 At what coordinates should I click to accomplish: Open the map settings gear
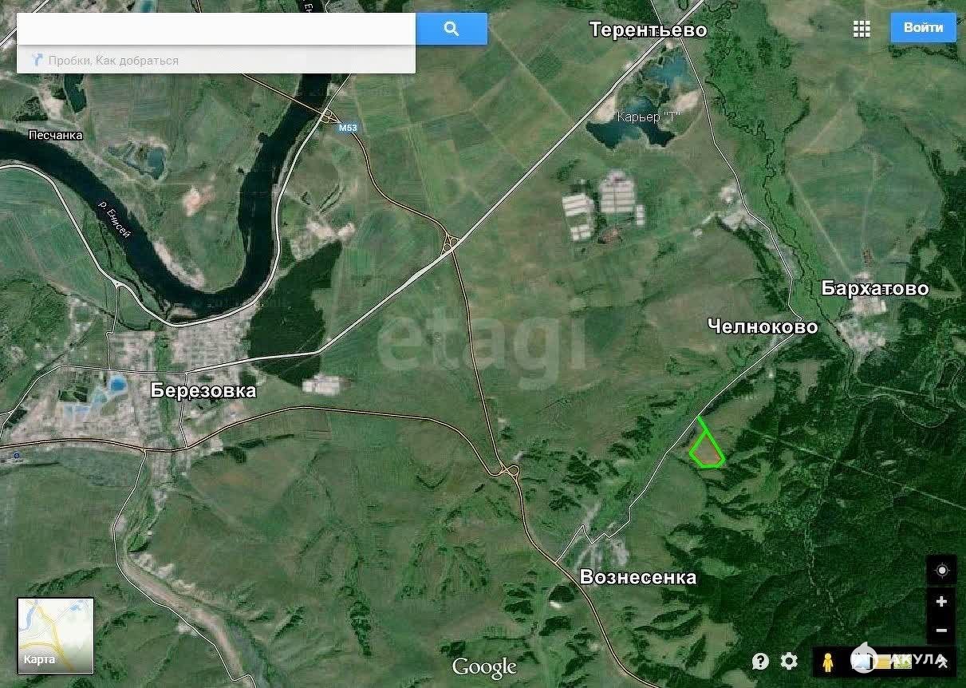[x=789, y=661]
